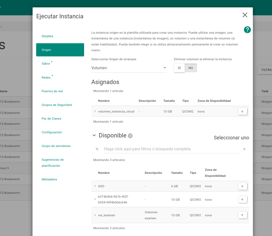Sort Disponible table by Tipo header

[193, 173]
